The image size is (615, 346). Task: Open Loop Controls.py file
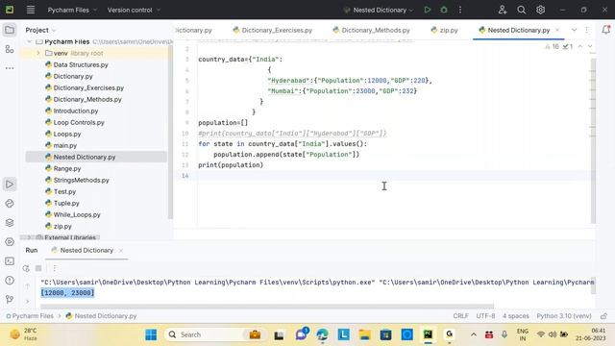point(79,122)
